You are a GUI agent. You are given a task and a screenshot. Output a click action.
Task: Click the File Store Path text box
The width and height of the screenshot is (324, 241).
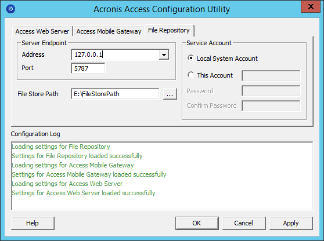[x=115, y=94]
